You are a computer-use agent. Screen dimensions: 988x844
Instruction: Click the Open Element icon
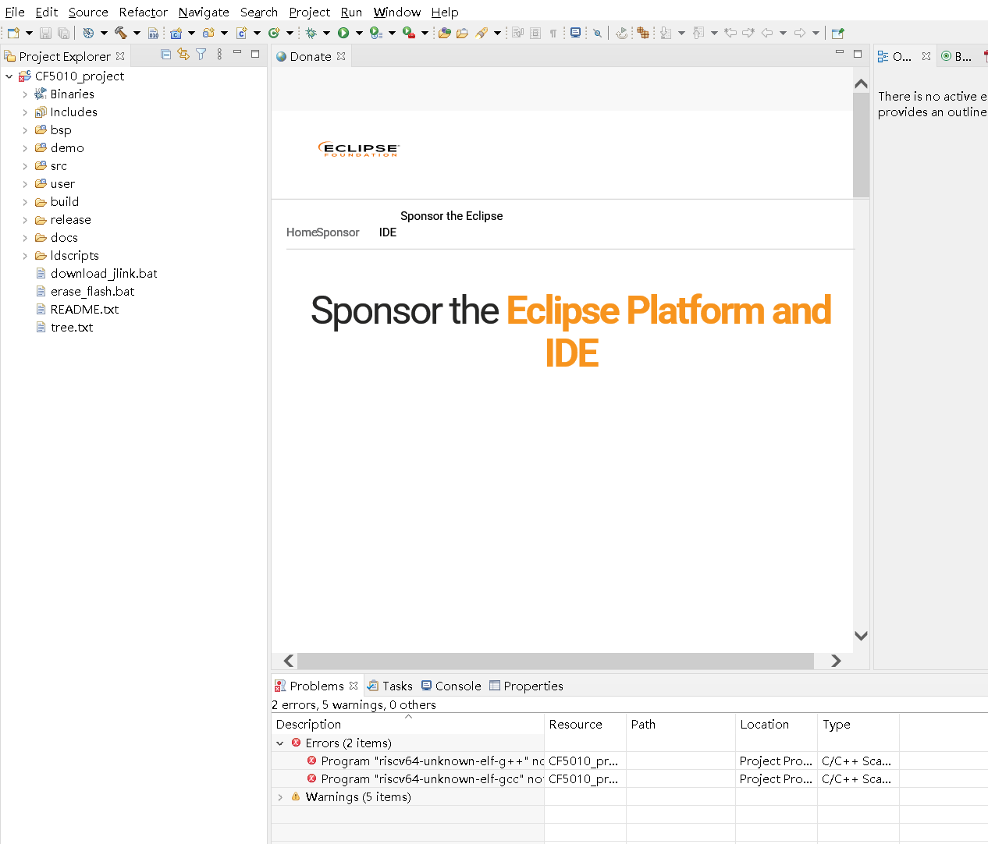click(444, 33)
